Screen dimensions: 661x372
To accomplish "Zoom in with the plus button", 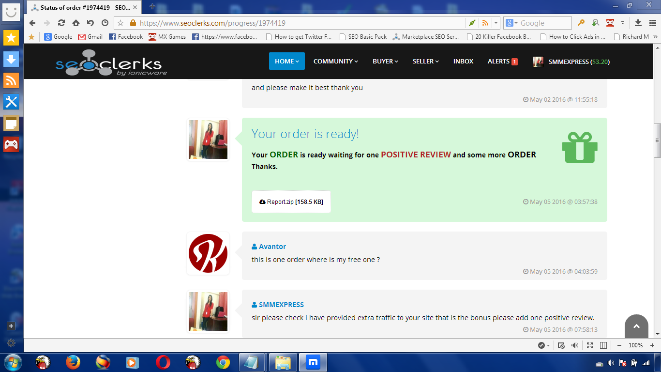I will 652,345.
